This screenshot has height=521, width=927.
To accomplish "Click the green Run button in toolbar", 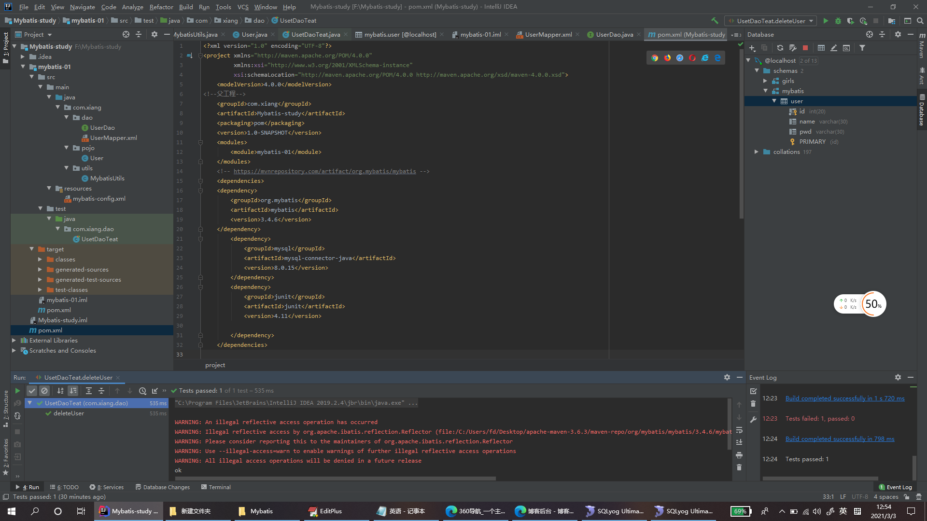I will (826, 21).
